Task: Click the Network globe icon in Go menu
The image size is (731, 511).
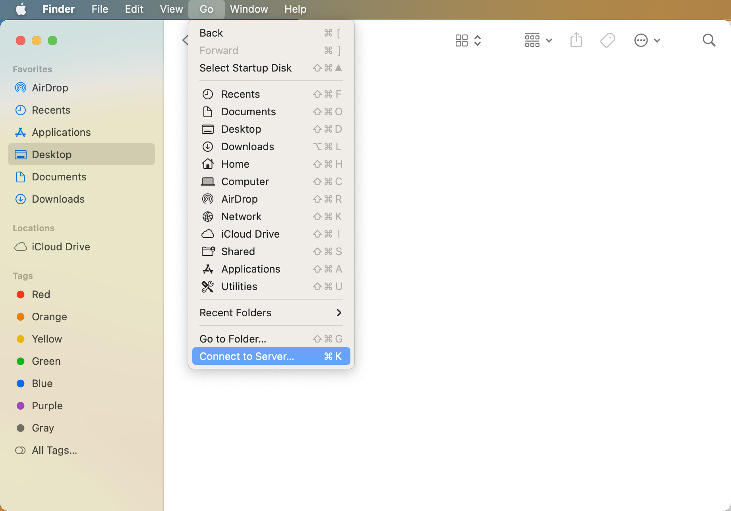Action: [208, 217]
